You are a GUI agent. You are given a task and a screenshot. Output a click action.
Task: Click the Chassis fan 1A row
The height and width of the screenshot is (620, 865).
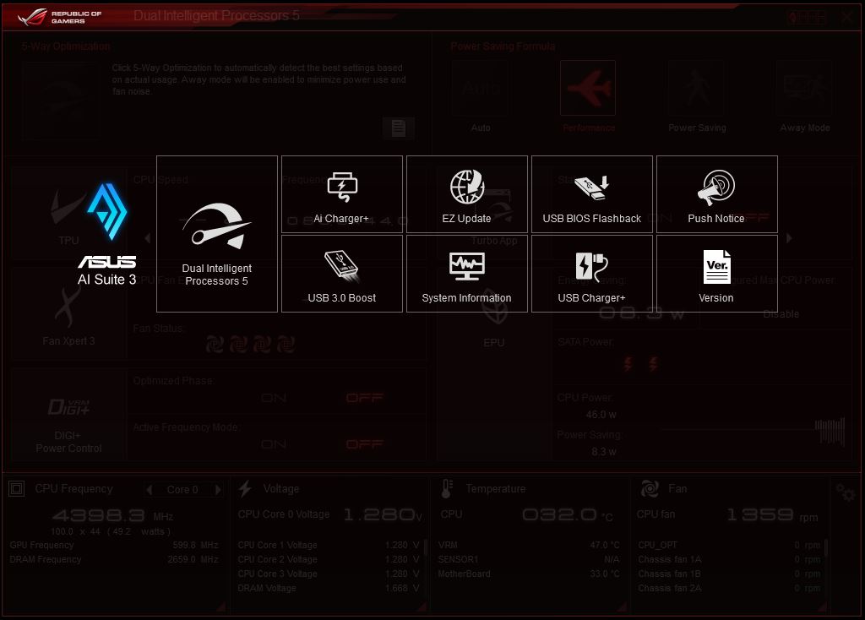pyautogui.click(x=729, y=559)
